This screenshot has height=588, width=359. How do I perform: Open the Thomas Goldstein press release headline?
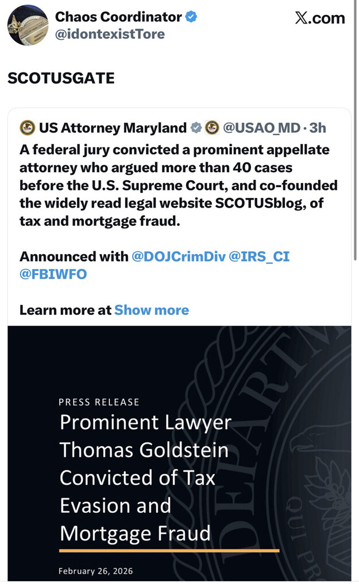pos(145,478)
